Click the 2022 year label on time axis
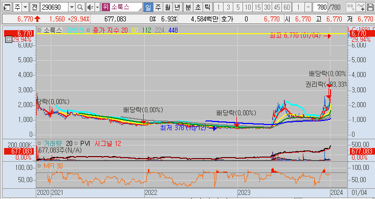Screen dimensions: 375x199 [151, 192]
